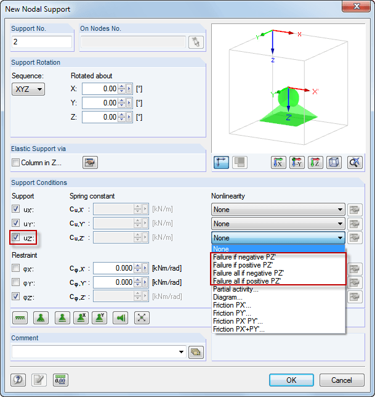Apply sliding in X support preset icon
Screen dimensions: 375x397
pos(81,317)
